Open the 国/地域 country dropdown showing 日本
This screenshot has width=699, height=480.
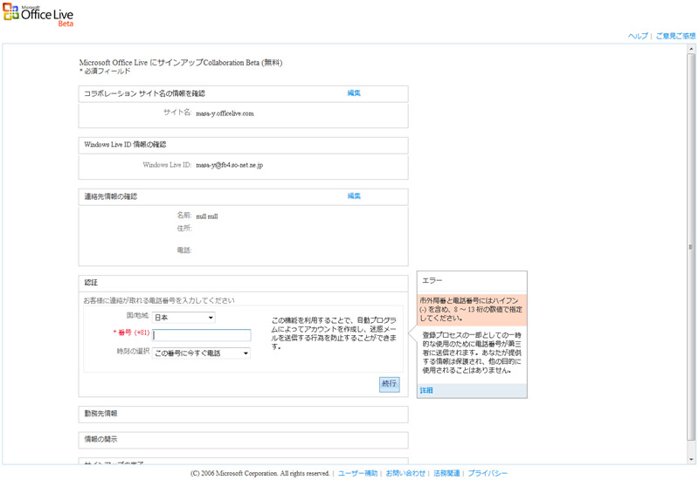tap(183, 318)
